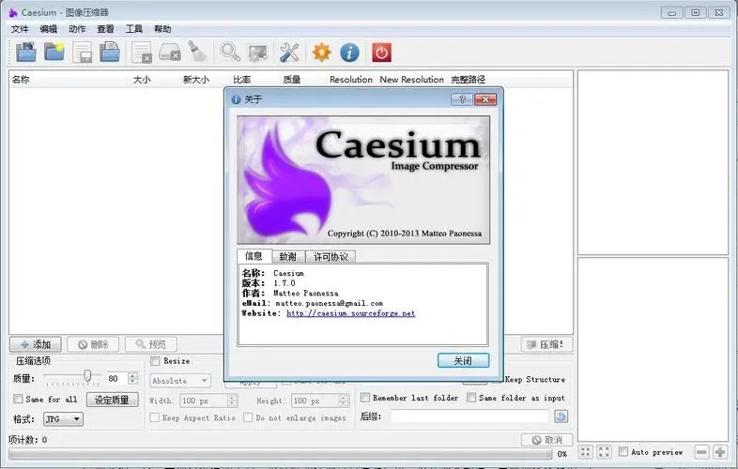738x469 pixels.
Task: Click the 设定质量 button
Action: tap(113, 400)
